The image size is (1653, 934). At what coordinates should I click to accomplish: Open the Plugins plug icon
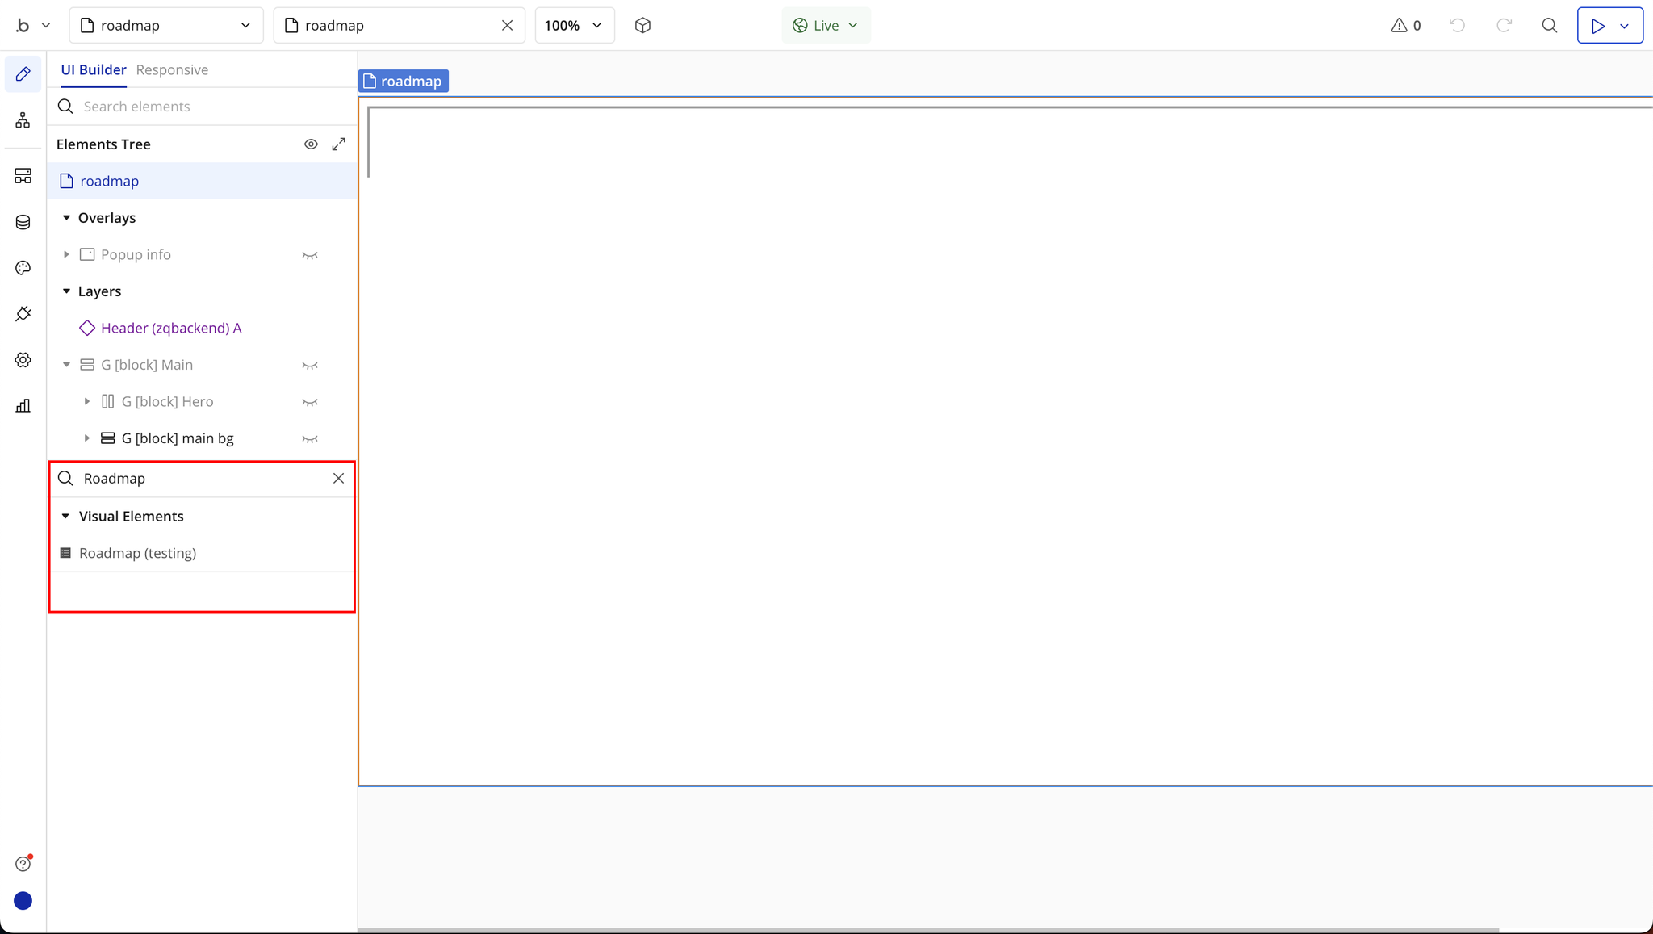point(23,314)
